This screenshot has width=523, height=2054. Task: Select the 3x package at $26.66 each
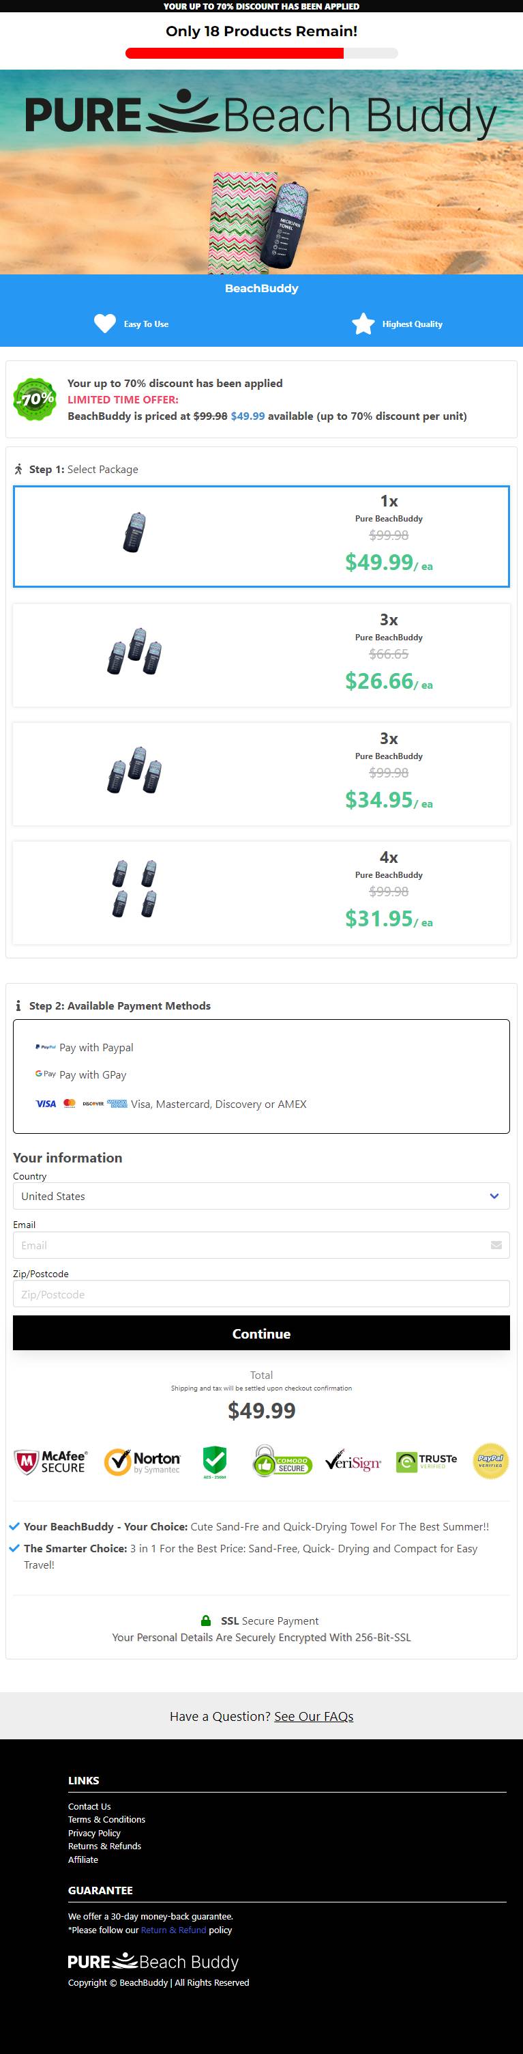[x=261, y=655]
